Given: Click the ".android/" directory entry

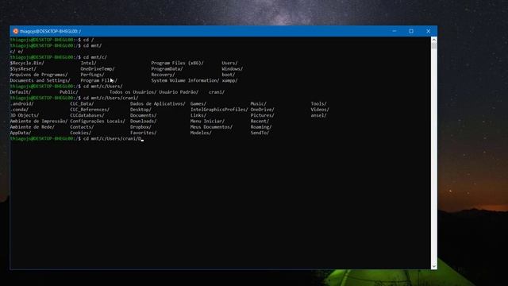Looking at the screenshot, I should pyautogui.click(x=21, y=104).
